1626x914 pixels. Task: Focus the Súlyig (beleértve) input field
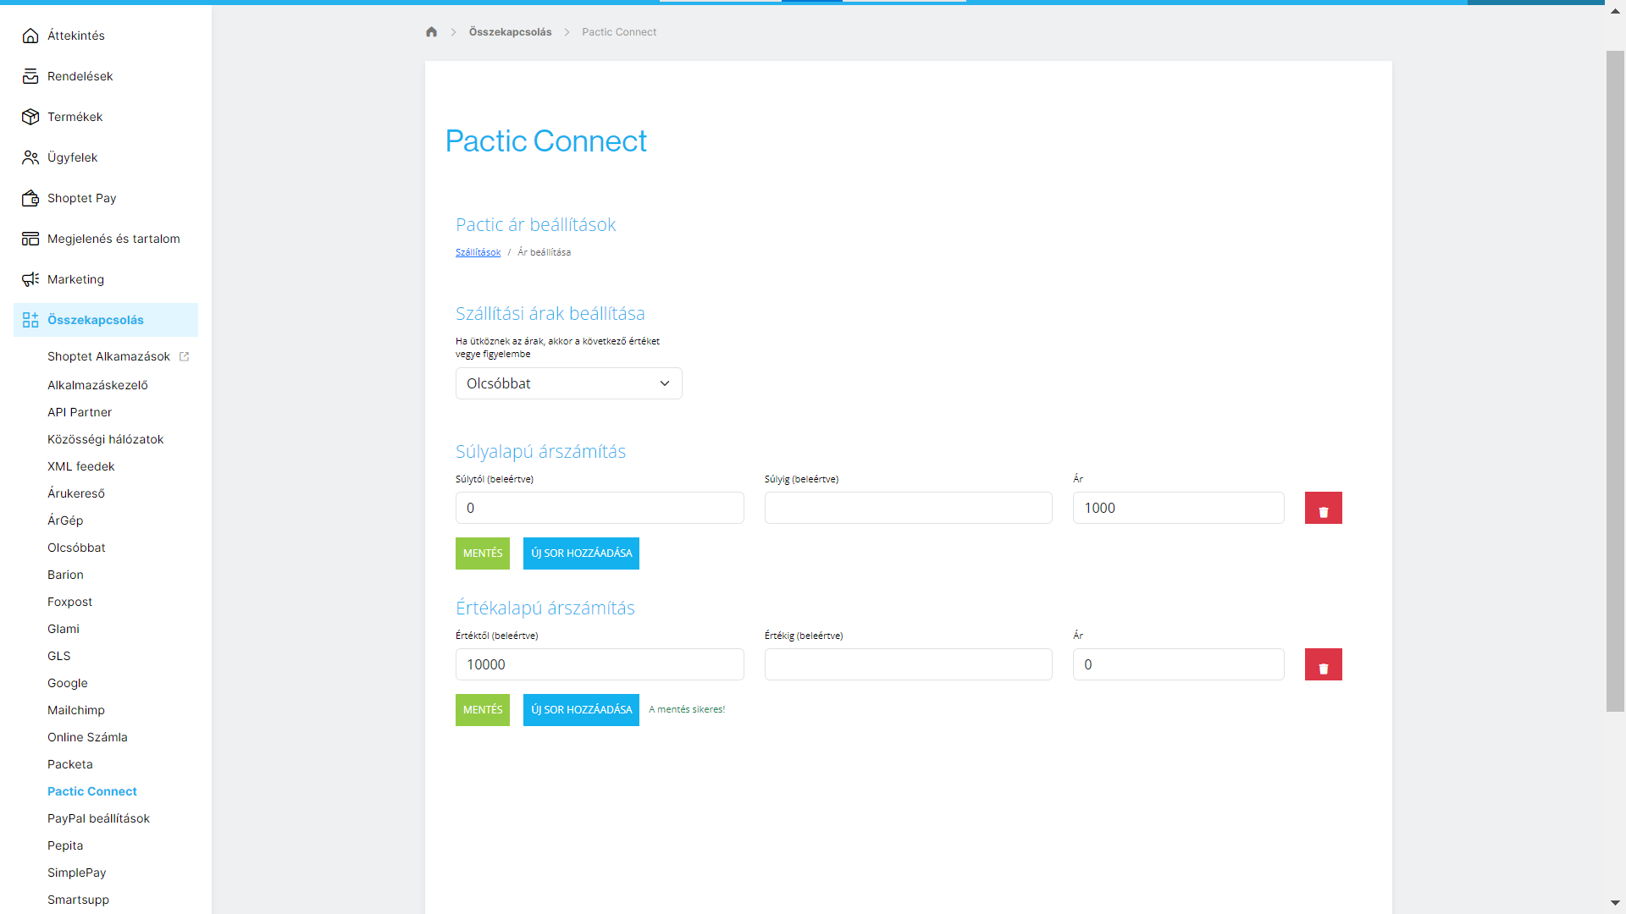908,508
